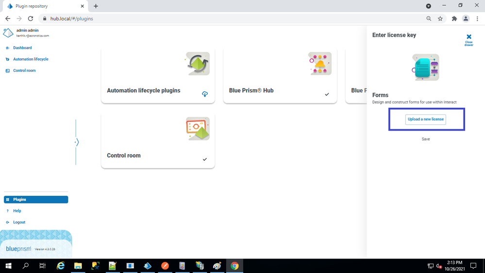This screenshot has height=273, width=485.
Task: Open the browser extensions puzzle icon
Action: point(454,18)
